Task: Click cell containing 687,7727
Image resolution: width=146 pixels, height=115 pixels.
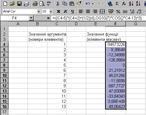Action: [x=116, y=86]
